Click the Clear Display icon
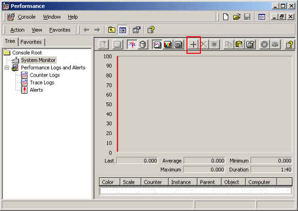Screen dimensions: 298x211 pyautogui.click(x=117, y=44)
